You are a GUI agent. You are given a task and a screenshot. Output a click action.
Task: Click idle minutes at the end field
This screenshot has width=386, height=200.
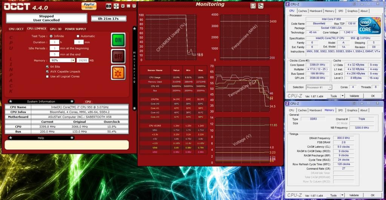pyautogui.click(x=54, y=54)
